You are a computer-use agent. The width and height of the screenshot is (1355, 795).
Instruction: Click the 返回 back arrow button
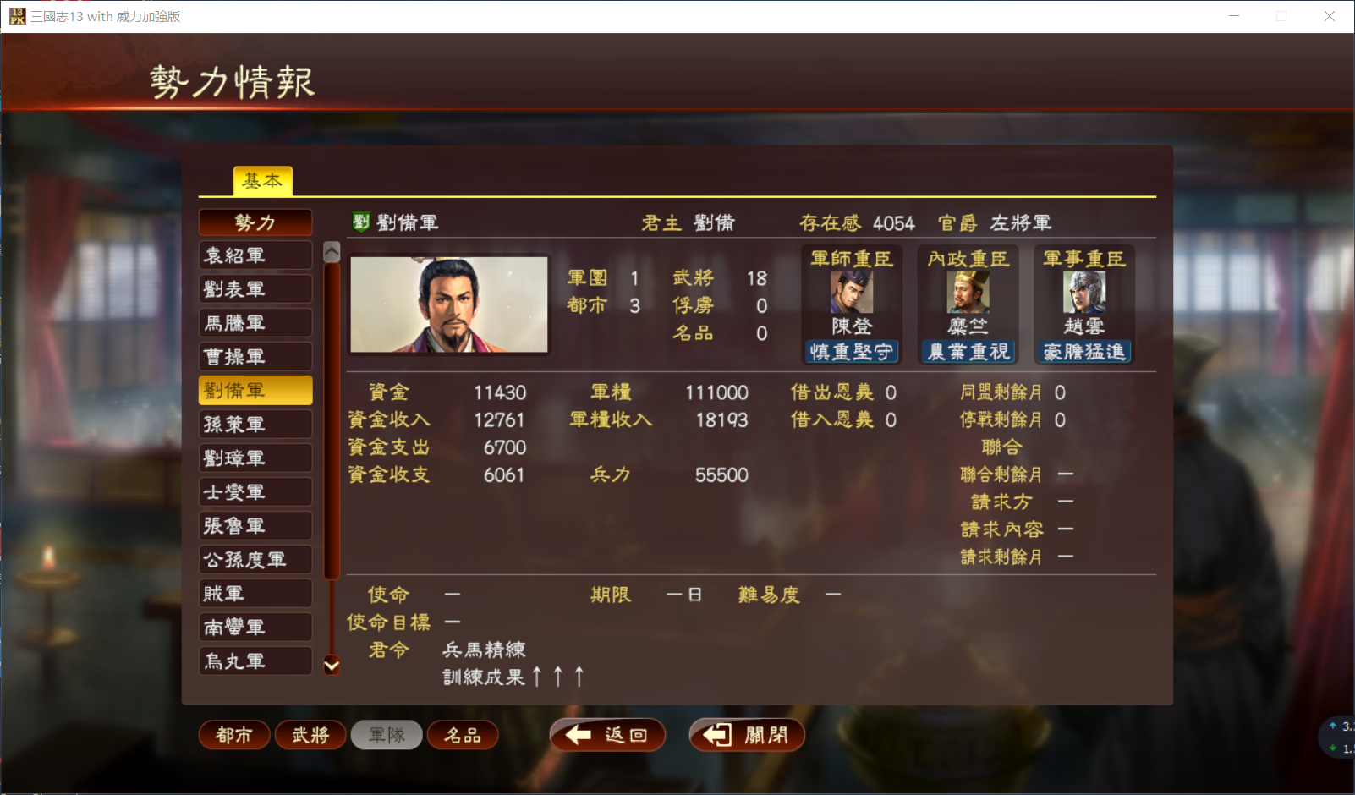click(607, 735)
